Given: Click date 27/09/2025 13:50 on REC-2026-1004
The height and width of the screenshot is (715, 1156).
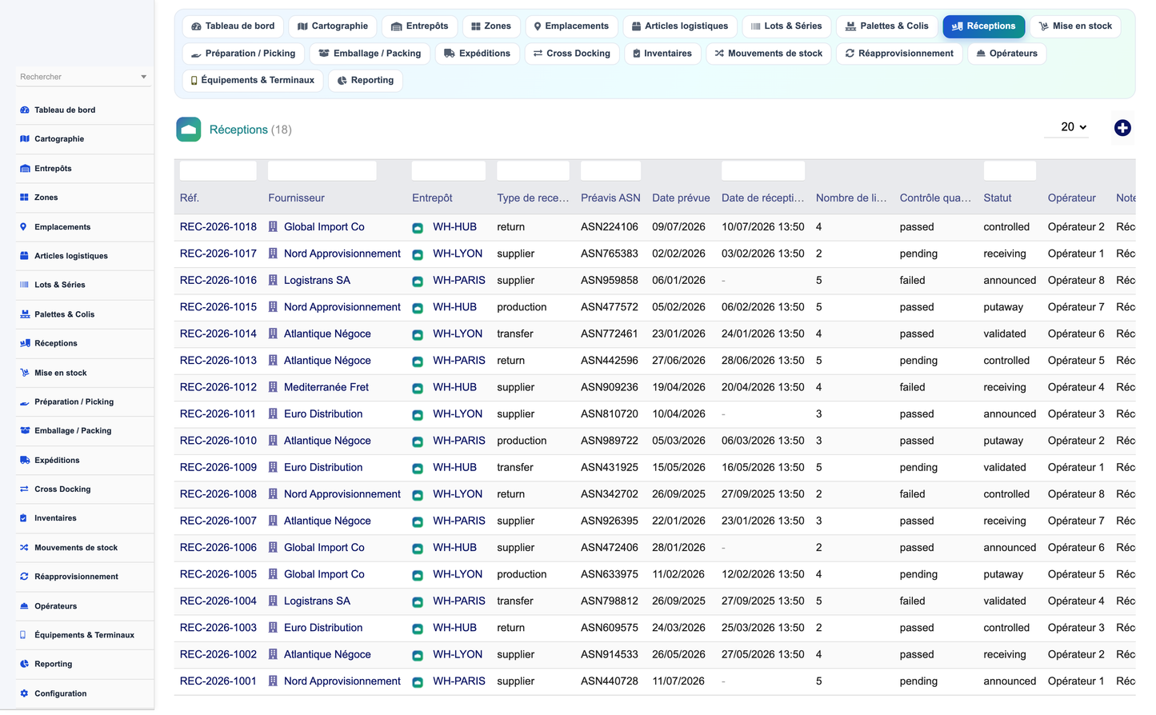Looking at the screenshot, I should point(762,601).
